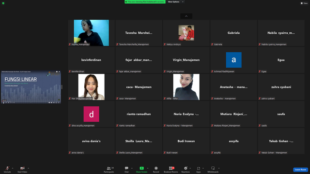Click the green Share Screen icon

[x=141, y=168]
